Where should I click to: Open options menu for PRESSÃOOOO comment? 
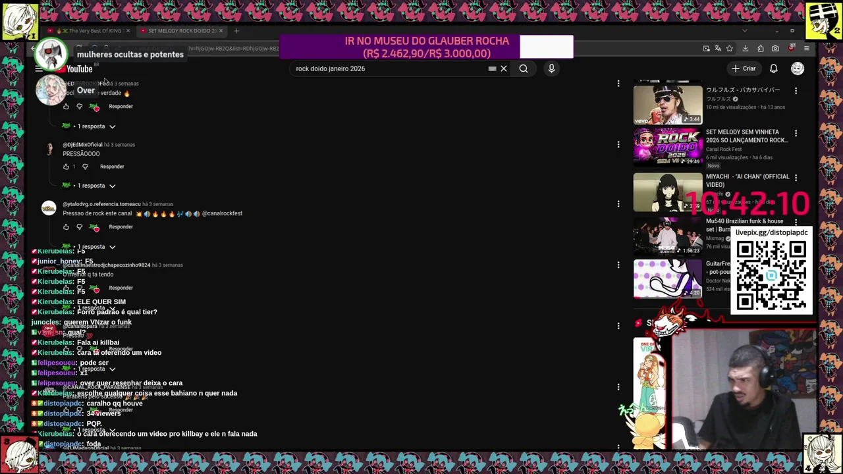coord(618,144)
